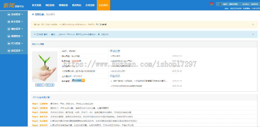This screenshot has height=127, width=260.
Task: Open the 微信价格 tab
Action: tap(50, 5)
